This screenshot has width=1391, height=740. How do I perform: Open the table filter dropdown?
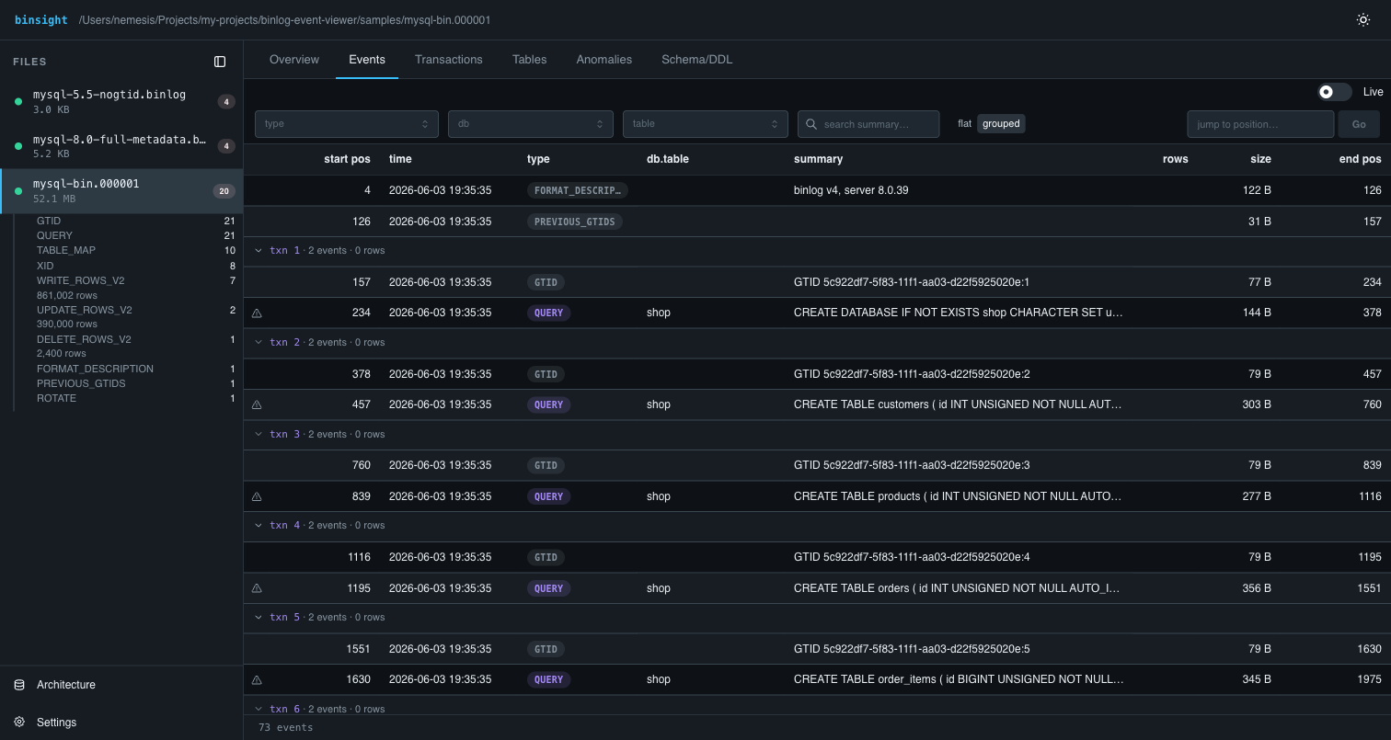point(706,123)
